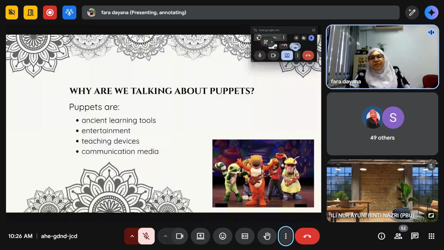Screen dimensions: 444x250
Task: Show all 52 participants list
Action: (x=398, y=236)
